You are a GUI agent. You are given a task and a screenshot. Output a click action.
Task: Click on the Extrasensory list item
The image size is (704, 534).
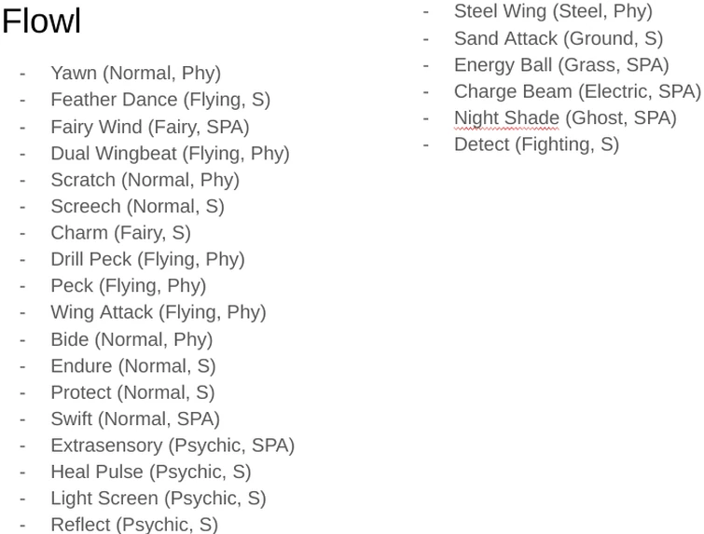point(172,445)
